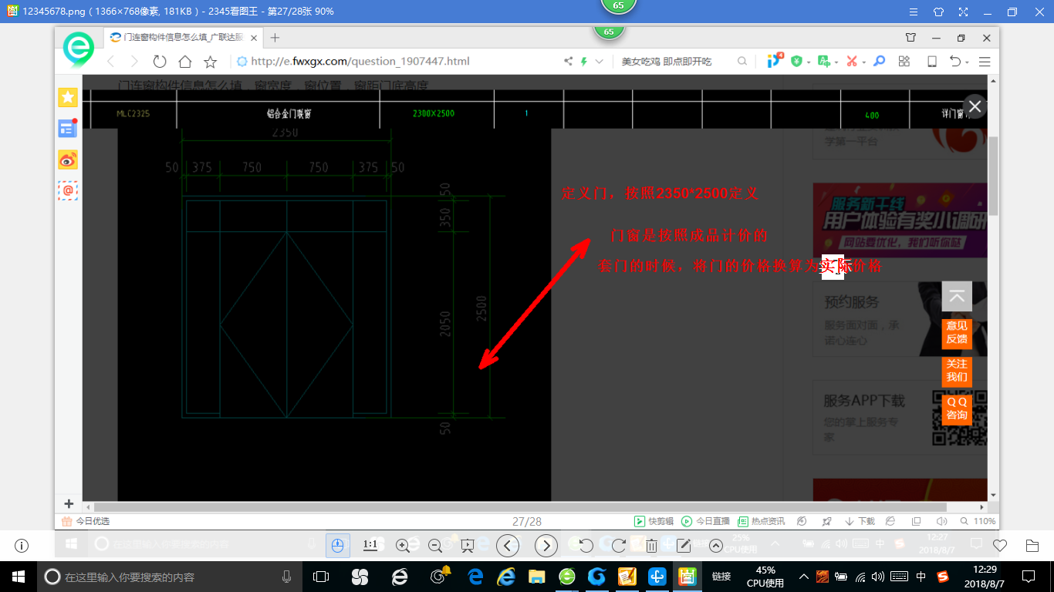Rotate image clockwise
This screenshot has width=1054, height=592.
618,546
